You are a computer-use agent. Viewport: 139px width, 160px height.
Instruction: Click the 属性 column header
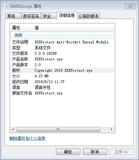[22, 28]
